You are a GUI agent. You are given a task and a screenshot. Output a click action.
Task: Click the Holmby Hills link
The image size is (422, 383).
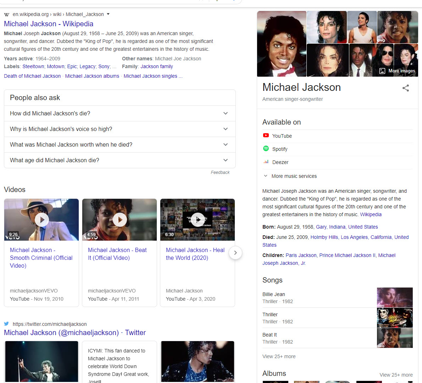click(x=324, y=237)
